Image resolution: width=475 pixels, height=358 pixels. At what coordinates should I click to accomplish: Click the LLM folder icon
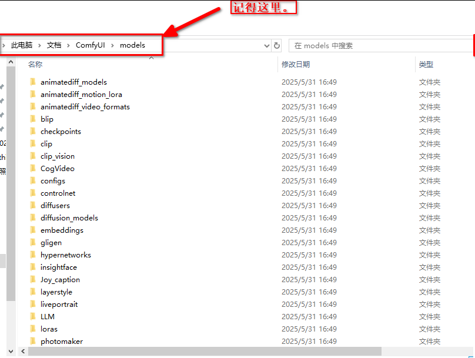[33, 317]
